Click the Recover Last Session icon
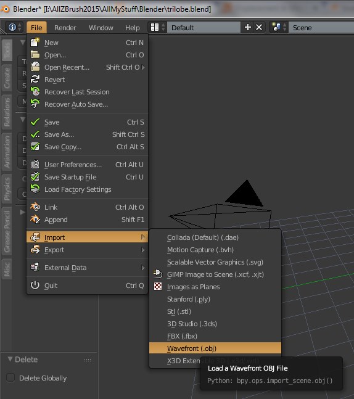The height and width of the screenshot is (399, 354). coord(35,91)
